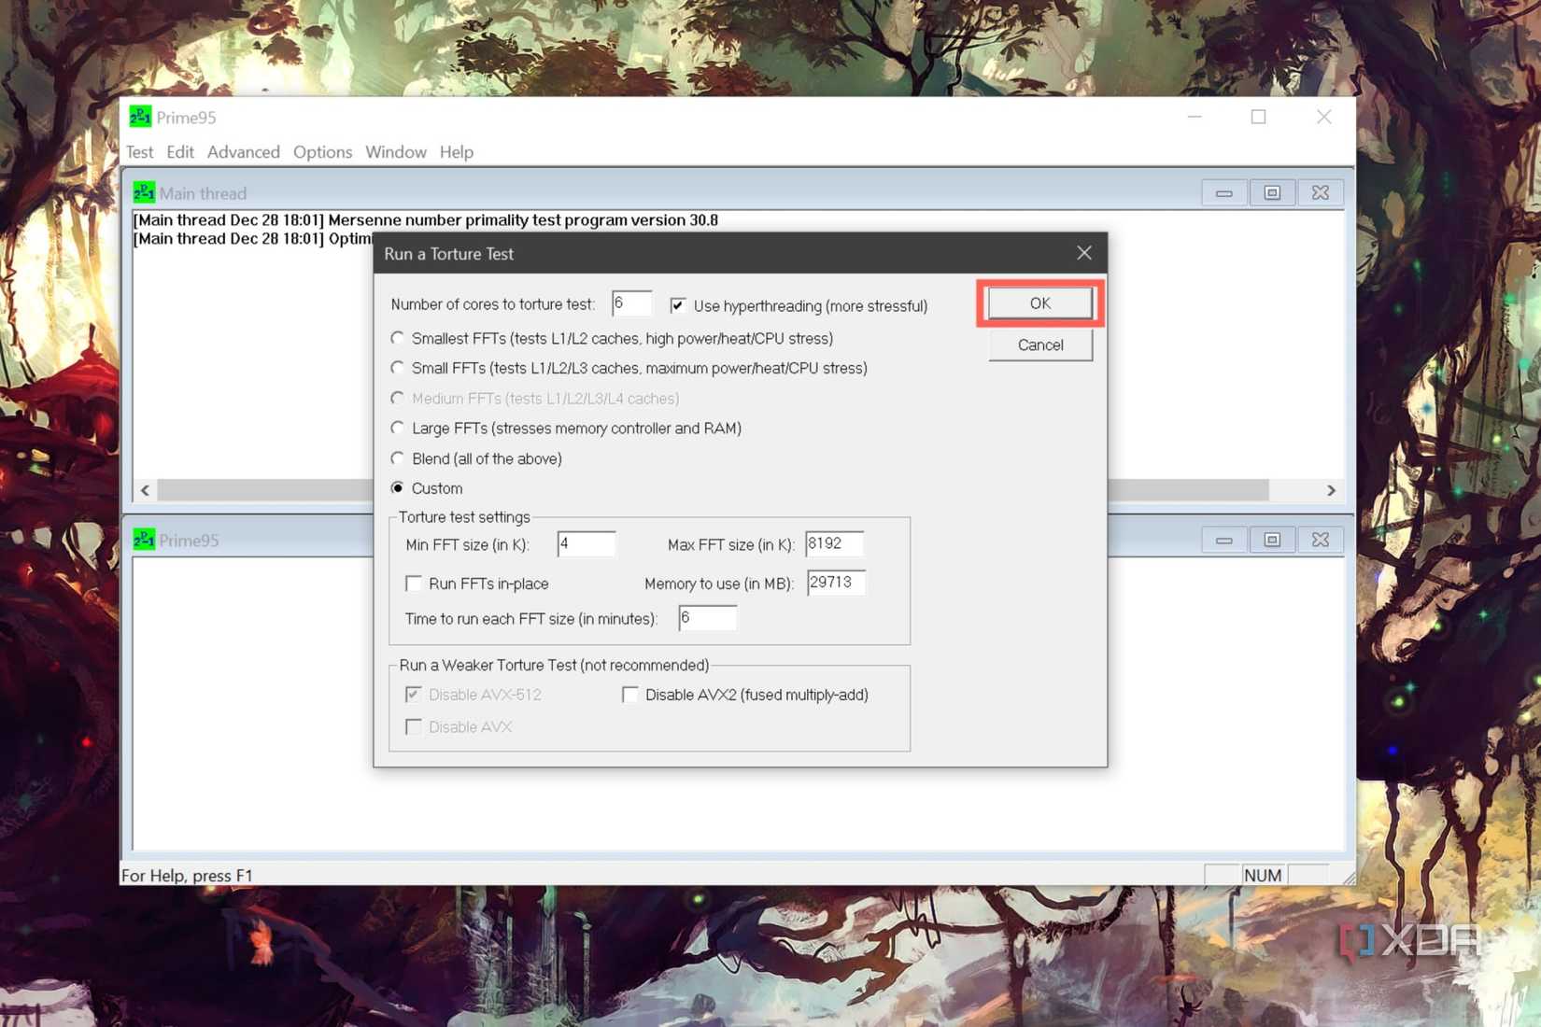Select Large FFTs radio option
This screenshot has height=1027, width=1541.
click(x=398, y=429)
